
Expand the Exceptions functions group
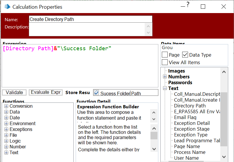[6, 129]
